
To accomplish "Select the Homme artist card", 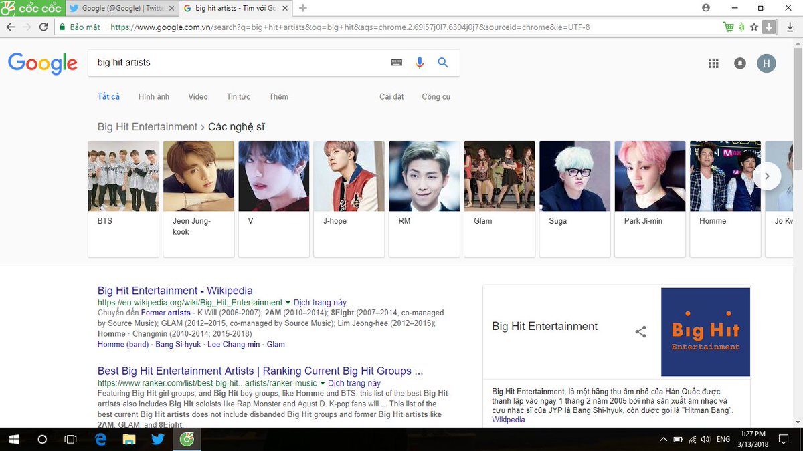I will (x=725, y=198).
